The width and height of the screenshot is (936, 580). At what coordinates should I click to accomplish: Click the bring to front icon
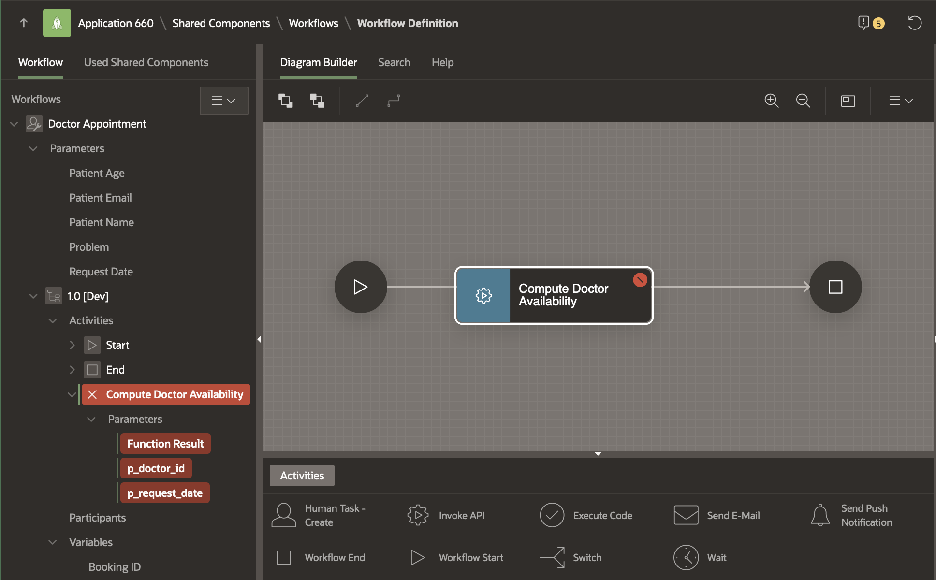pos(285,101)
